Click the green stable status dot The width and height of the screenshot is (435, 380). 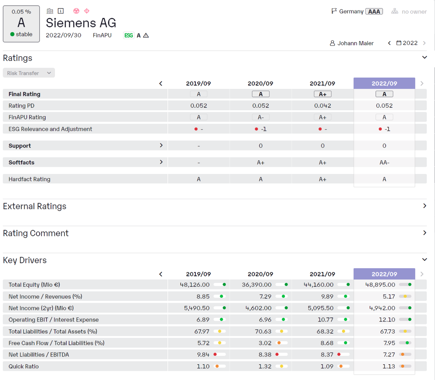[x=12, y=34]
